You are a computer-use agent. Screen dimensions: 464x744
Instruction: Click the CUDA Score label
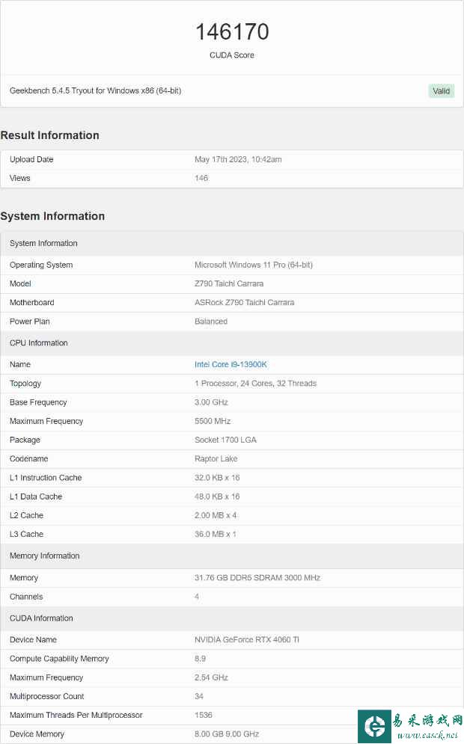(232, 55)
